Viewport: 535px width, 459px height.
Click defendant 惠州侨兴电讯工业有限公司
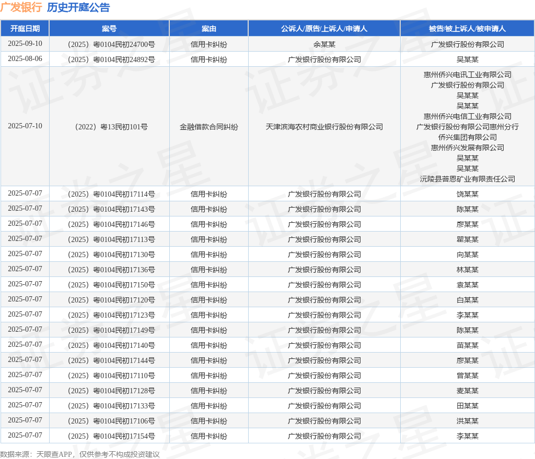[x=468, y=75]
